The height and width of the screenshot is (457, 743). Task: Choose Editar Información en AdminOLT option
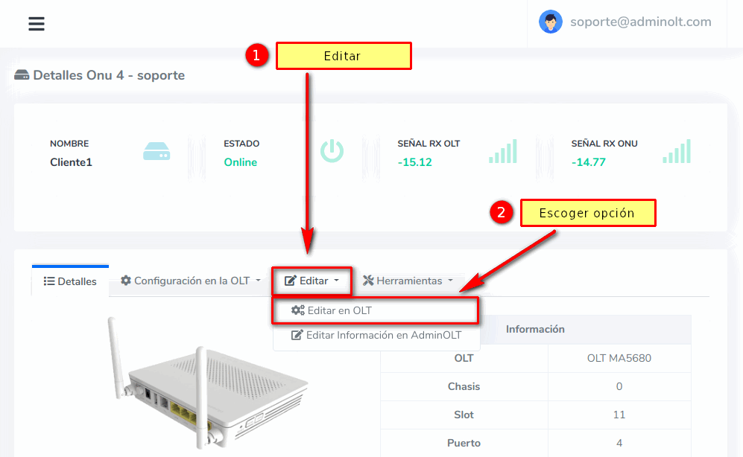[x=383, y=335]
